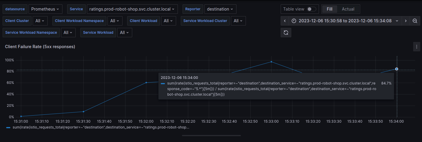Open the Prometheus datasource dropdown
Viewport: 422px width, 142px height.
pyautogui.click(x=45, y=9)
